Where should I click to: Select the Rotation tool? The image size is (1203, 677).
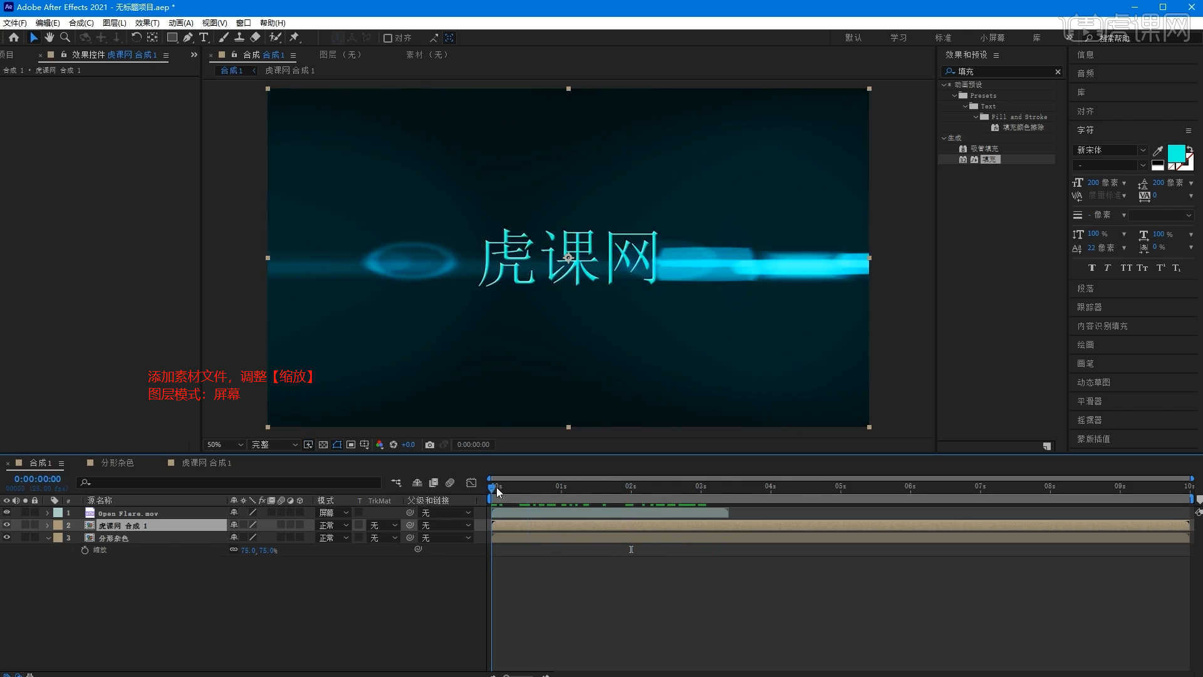pyautogui.click(x=136, y=38)
